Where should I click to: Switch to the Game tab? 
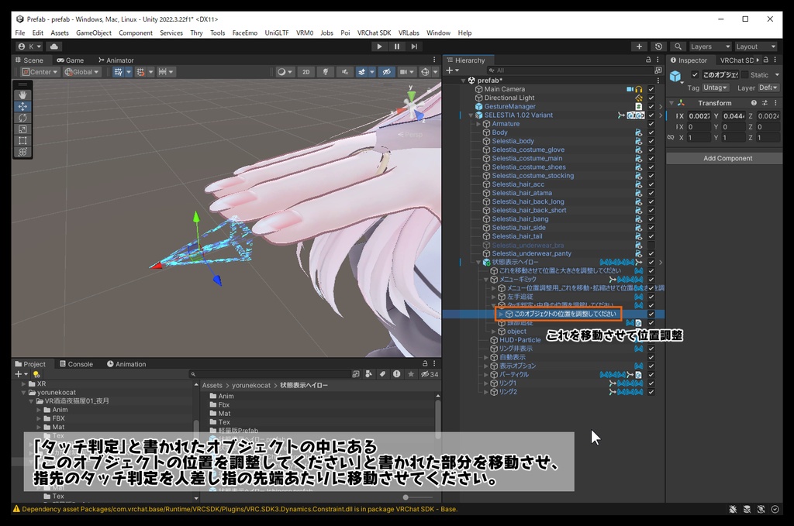tap(71, 60)
